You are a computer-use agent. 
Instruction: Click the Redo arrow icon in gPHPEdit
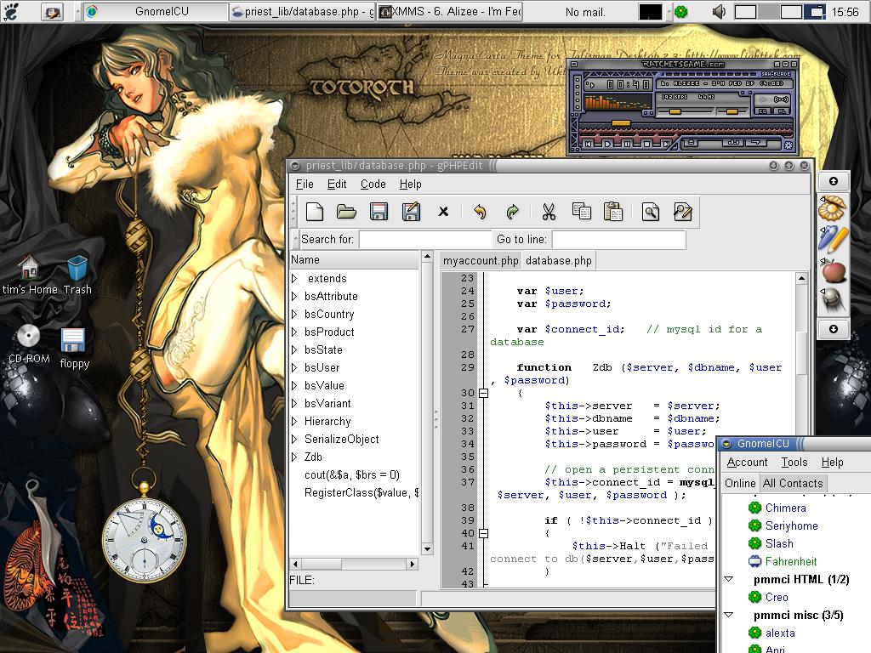click(512, 212)
